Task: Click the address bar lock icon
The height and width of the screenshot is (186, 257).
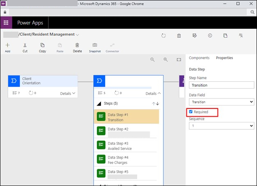Action: point(5,12)
